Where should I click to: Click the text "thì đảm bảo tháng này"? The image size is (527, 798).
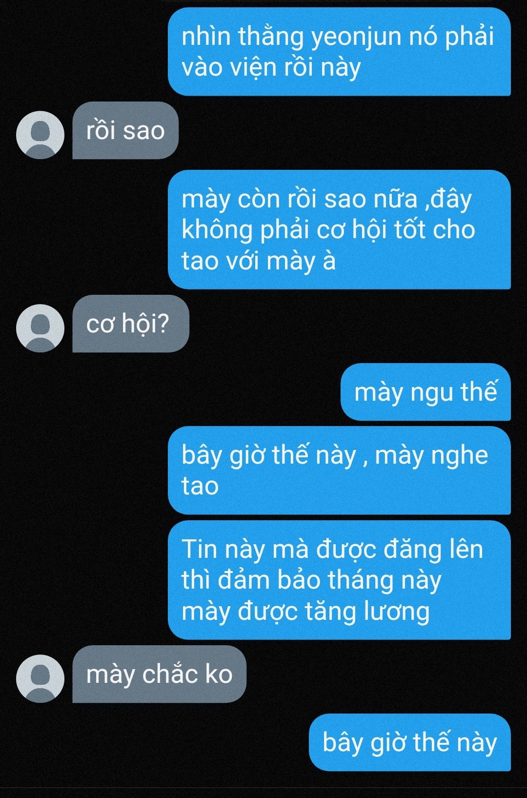click(311, 580)
